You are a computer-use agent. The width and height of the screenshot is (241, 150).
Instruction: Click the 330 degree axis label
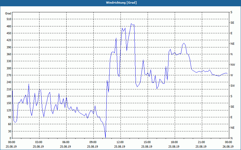click(9, 61)
